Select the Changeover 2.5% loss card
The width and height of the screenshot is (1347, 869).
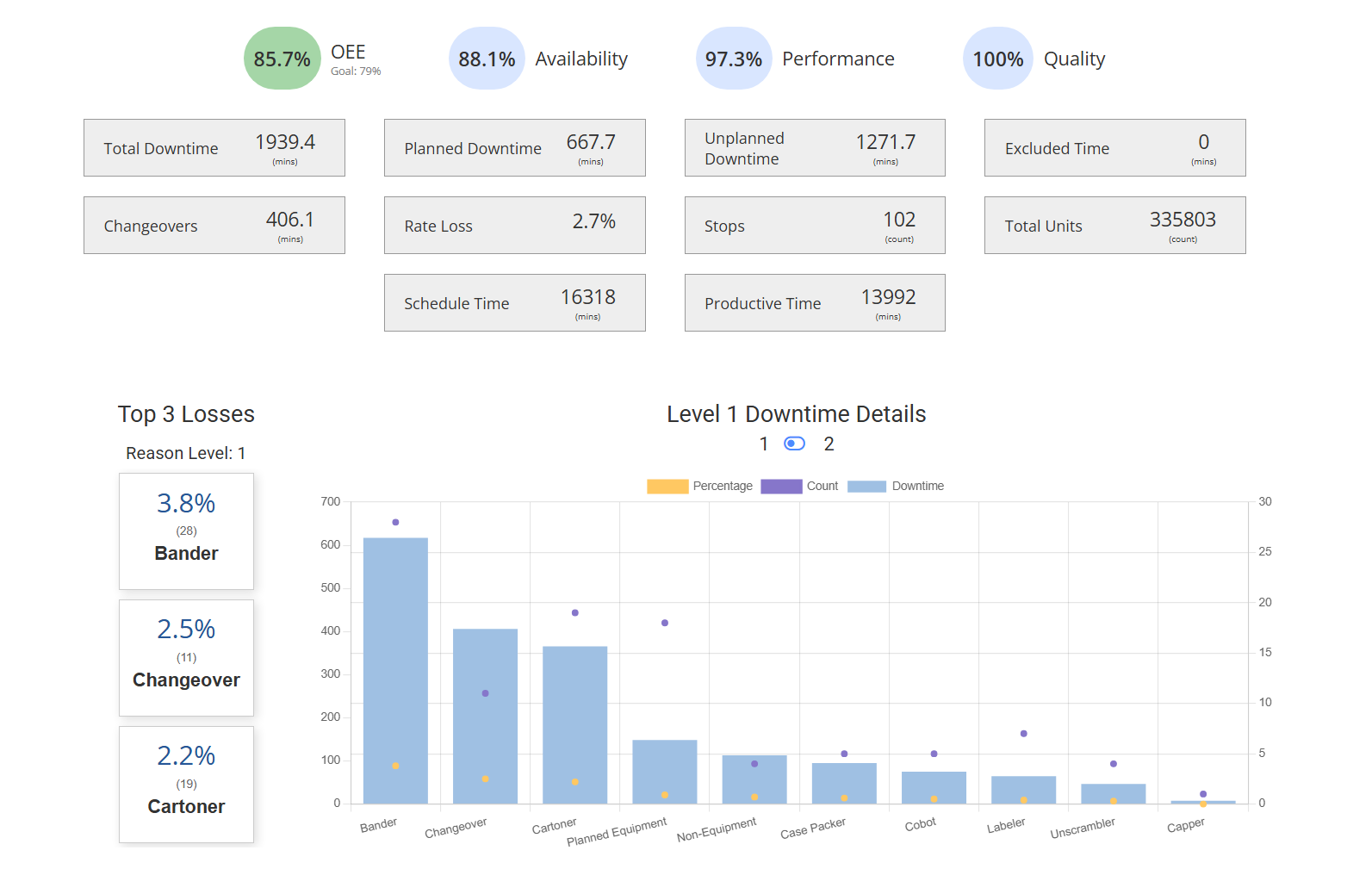coord(186,658)
